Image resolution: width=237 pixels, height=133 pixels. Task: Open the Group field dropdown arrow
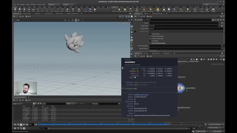(220, 23)
